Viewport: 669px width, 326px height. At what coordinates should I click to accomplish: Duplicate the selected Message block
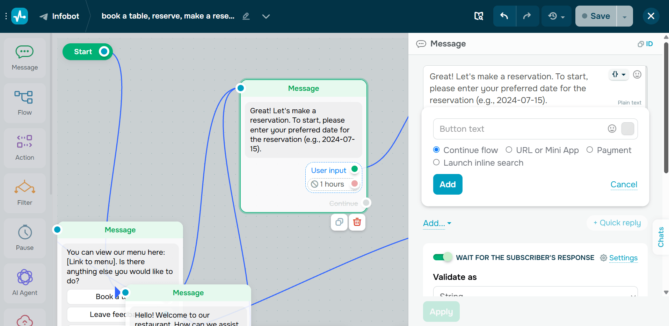(339, 222)
